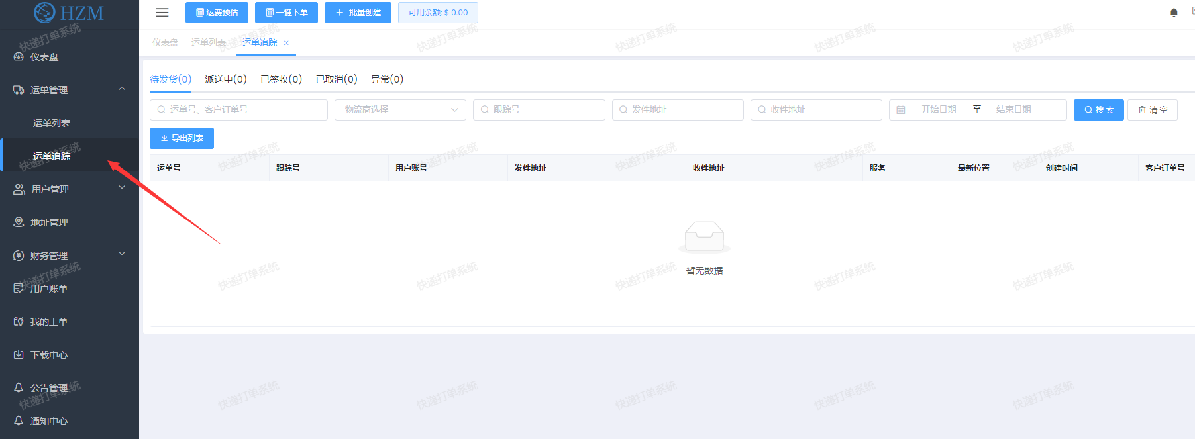Viewport: 1195px width, 439px height.
Task: Click the 搜索 button
Action: click(1098, 110)
